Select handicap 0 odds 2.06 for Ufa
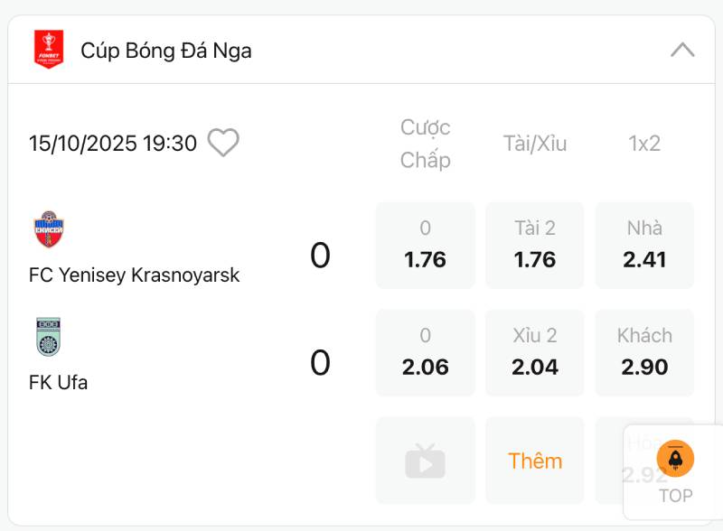 (x=425, y=353)
